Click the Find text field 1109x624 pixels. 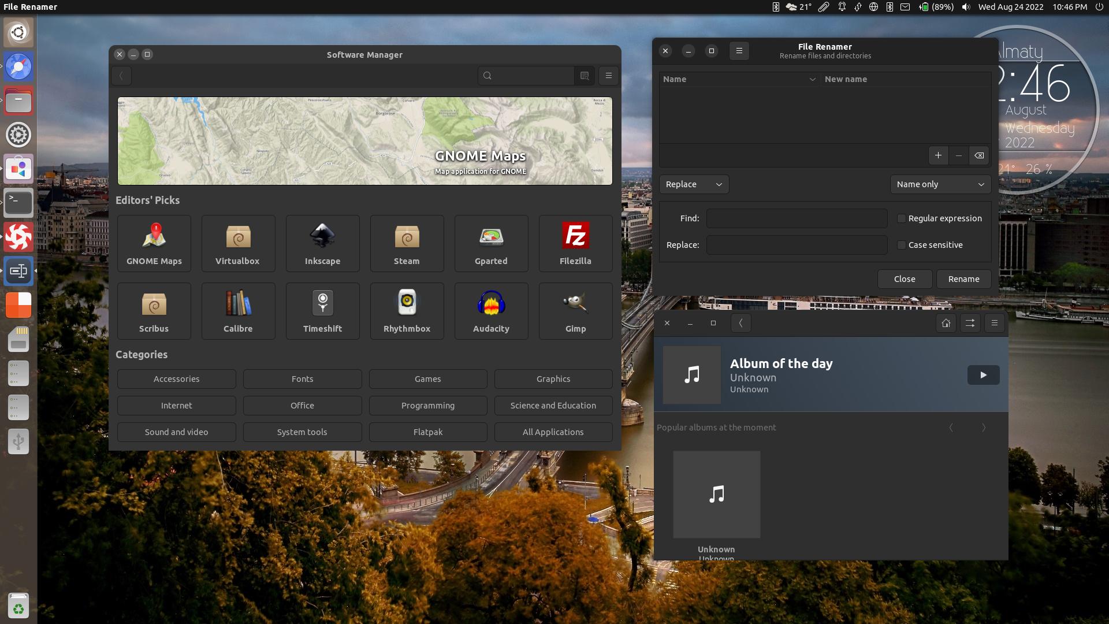coord(797,218)
